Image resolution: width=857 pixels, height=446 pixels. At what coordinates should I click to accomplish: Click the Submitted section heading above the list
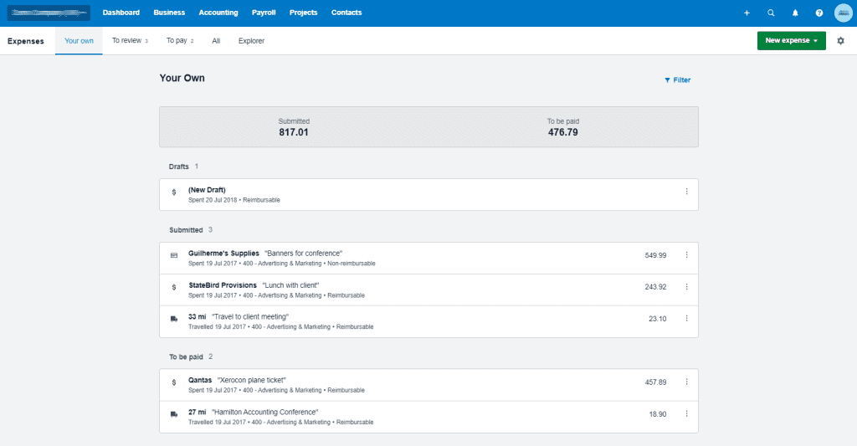pyautogui.click(x=186, y=230)
